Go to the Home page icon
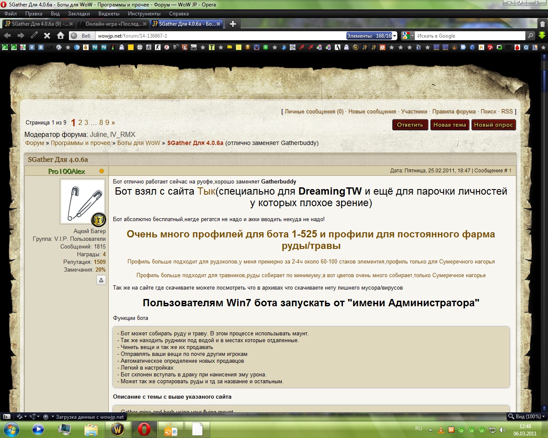 [x=60, y=36]
